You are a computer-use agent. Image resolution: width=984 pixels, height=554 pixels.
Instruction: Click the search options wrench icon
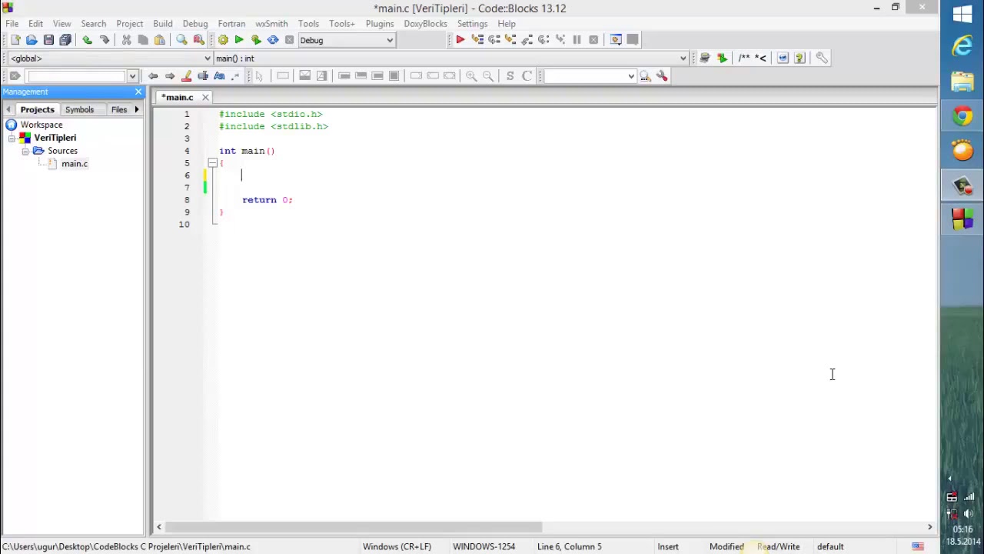(662, 75)
